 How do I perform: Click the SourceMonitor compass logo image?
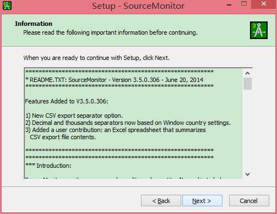(x=259, y=30)
